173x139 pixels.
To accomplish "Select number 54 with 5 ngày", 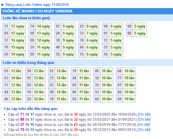I will [105, 54].
